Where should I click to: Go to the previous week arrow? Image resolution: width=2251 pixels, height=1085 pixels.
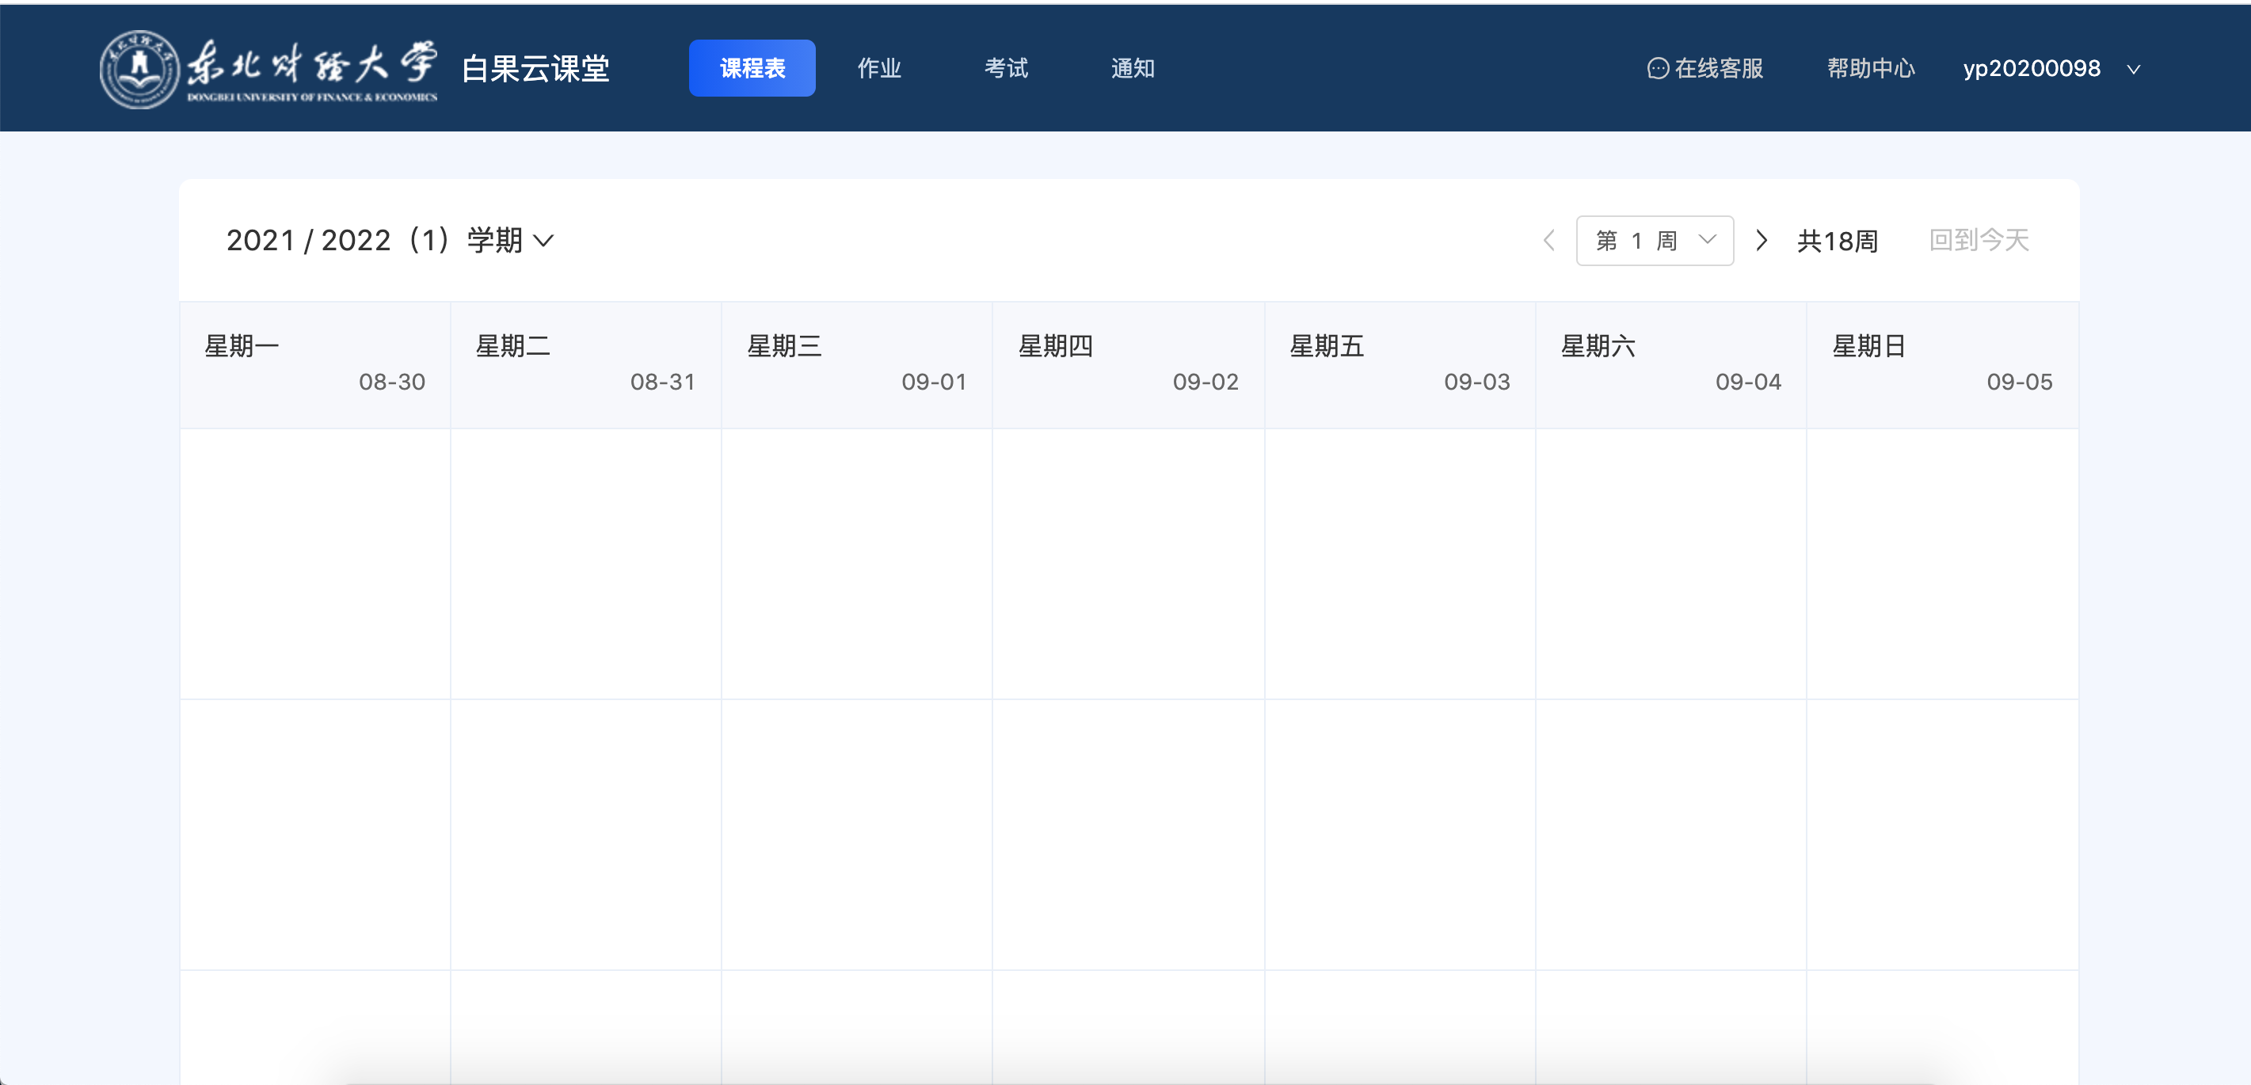point(1548,240)
